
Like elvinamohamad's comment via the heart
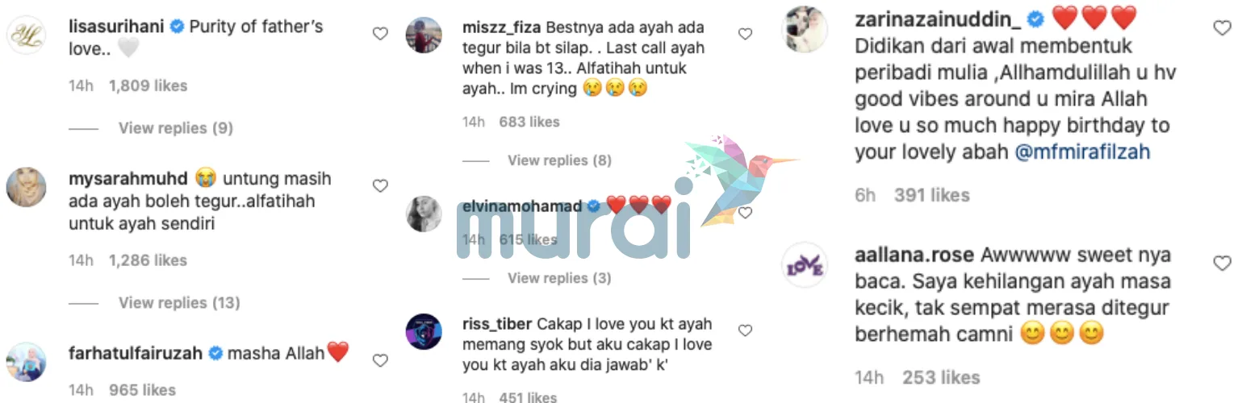[746, 213]
